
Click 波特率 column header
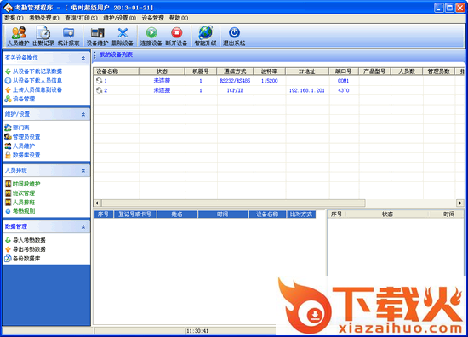[x=269, y=71]
